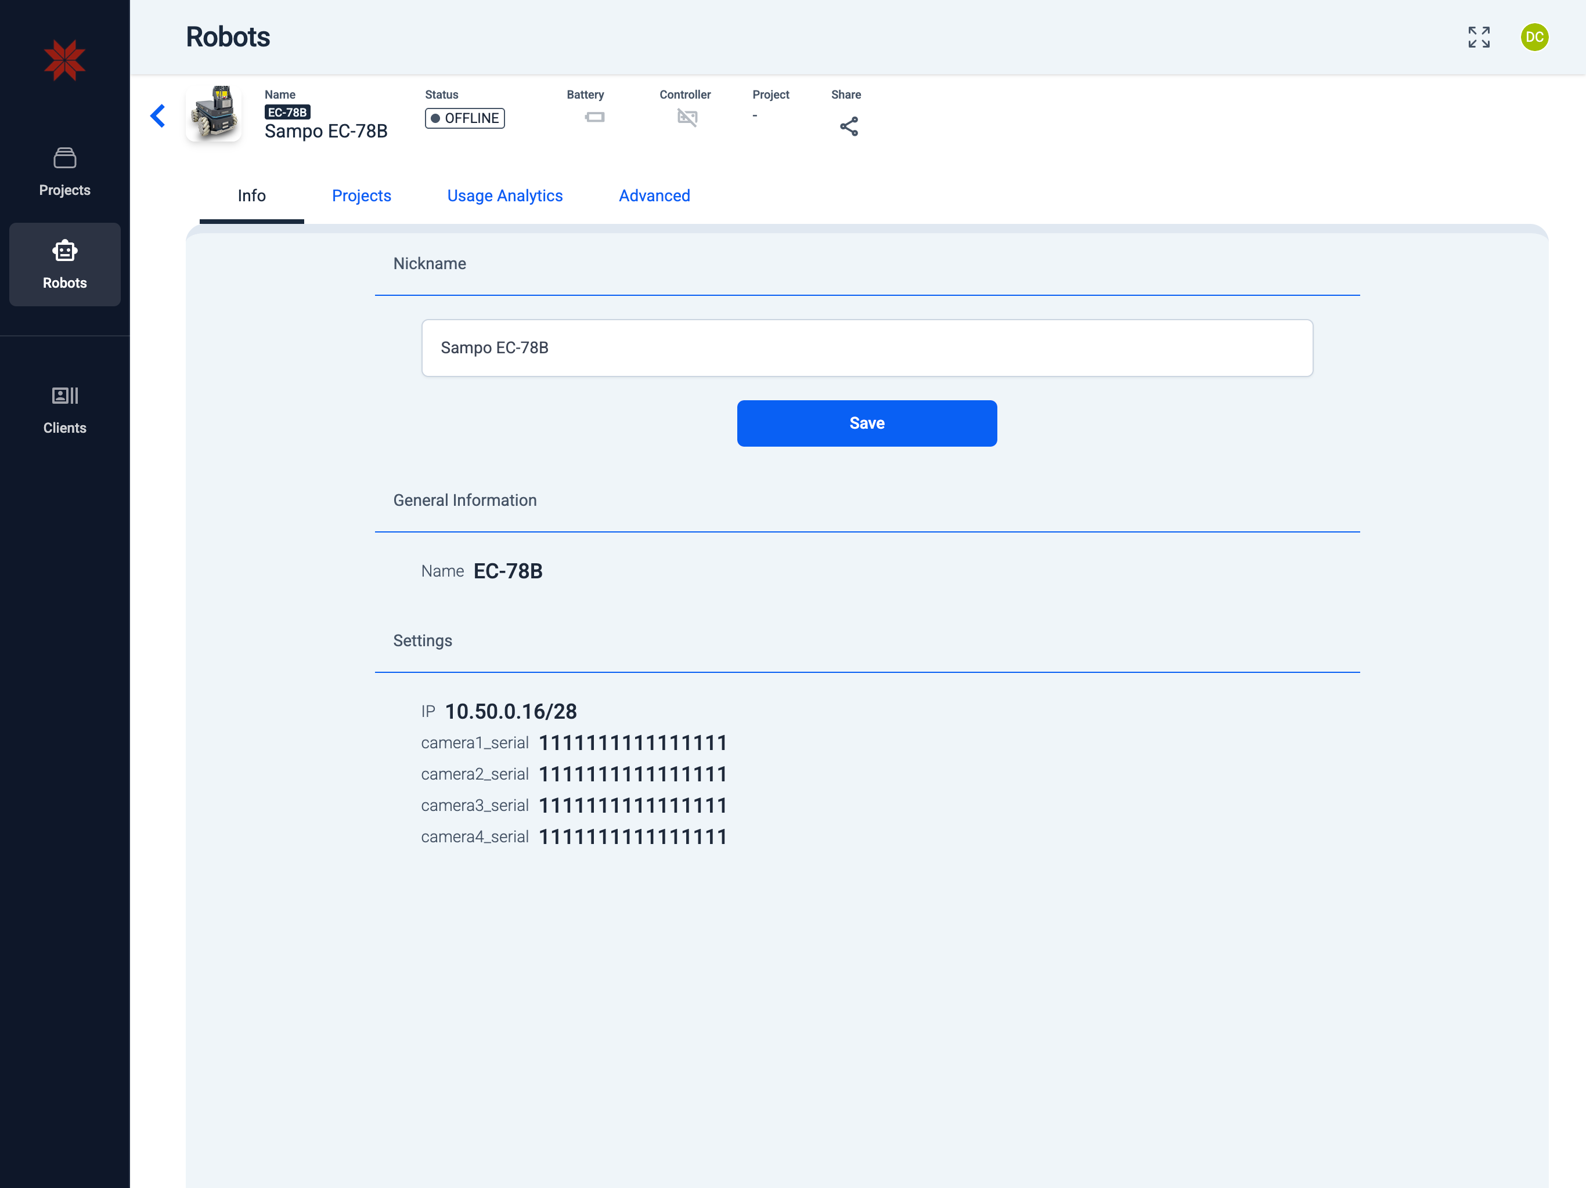Click the battery status icon
The image size is (1586, 1188).
(594, 117)
